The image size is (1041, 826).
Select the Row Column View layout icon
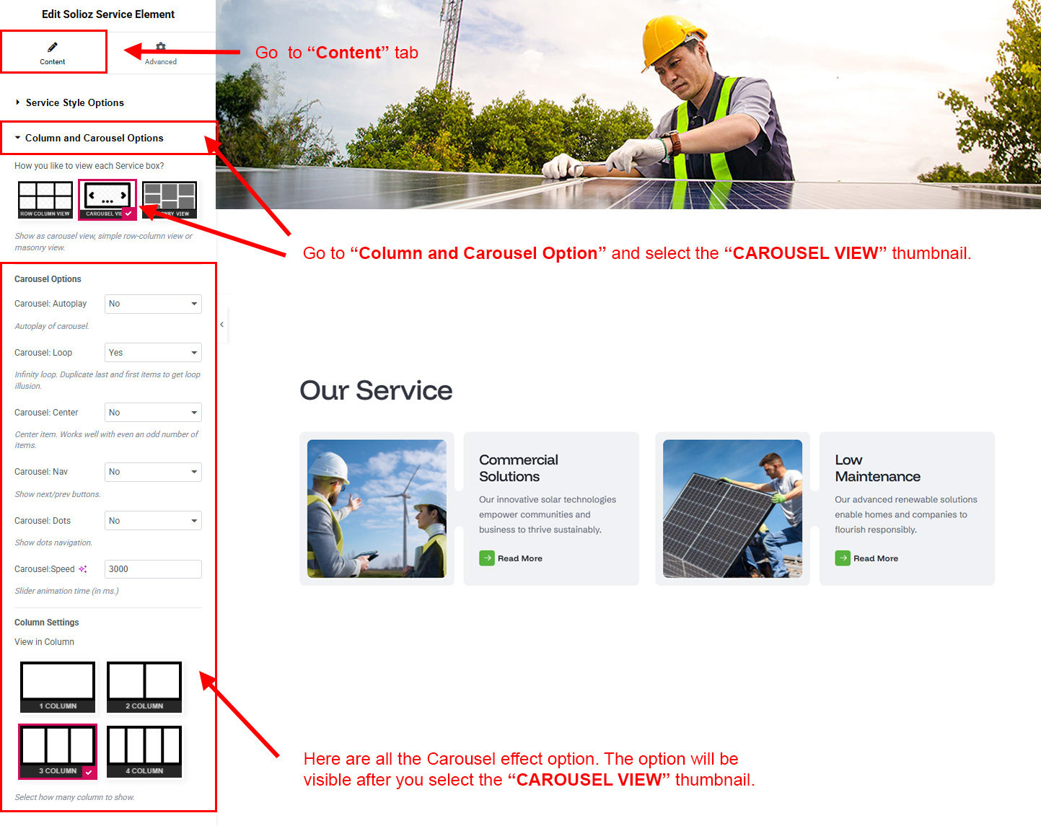[45, 200]
